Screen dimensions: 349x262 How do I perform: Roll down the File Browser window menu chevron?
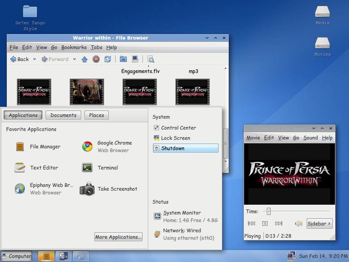point(207,38)
